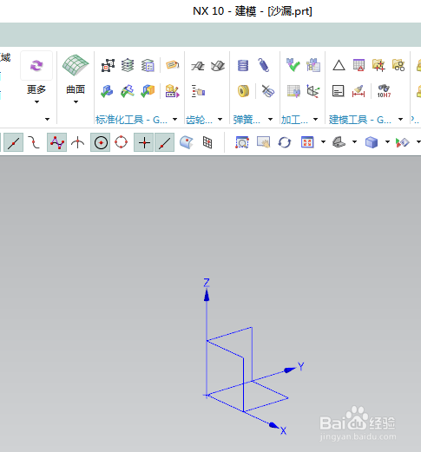Click the blue part with green check icon

coord(108,91)
